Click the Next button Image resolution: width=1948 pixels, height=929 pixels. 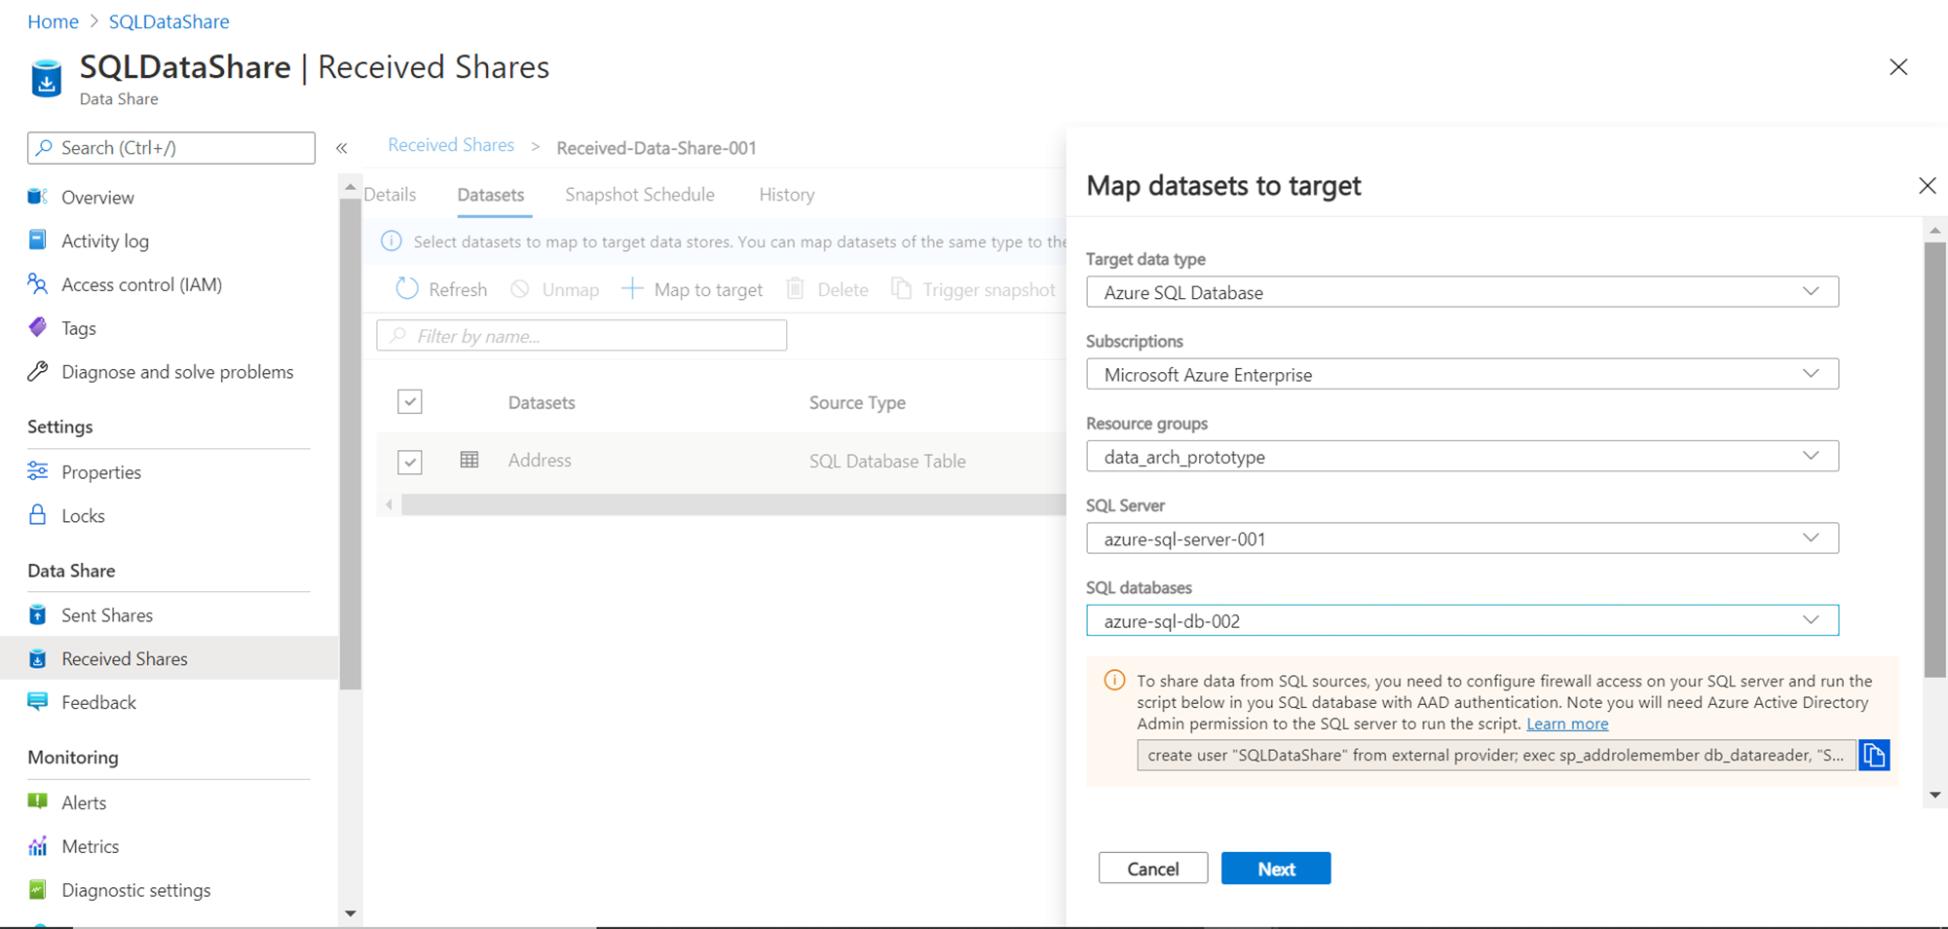click(x=1275, y=869)
